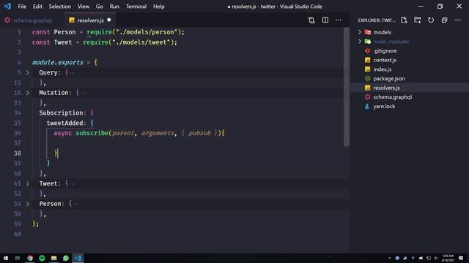Open the Help menu
Screen dimensions: 469x263
159,7
